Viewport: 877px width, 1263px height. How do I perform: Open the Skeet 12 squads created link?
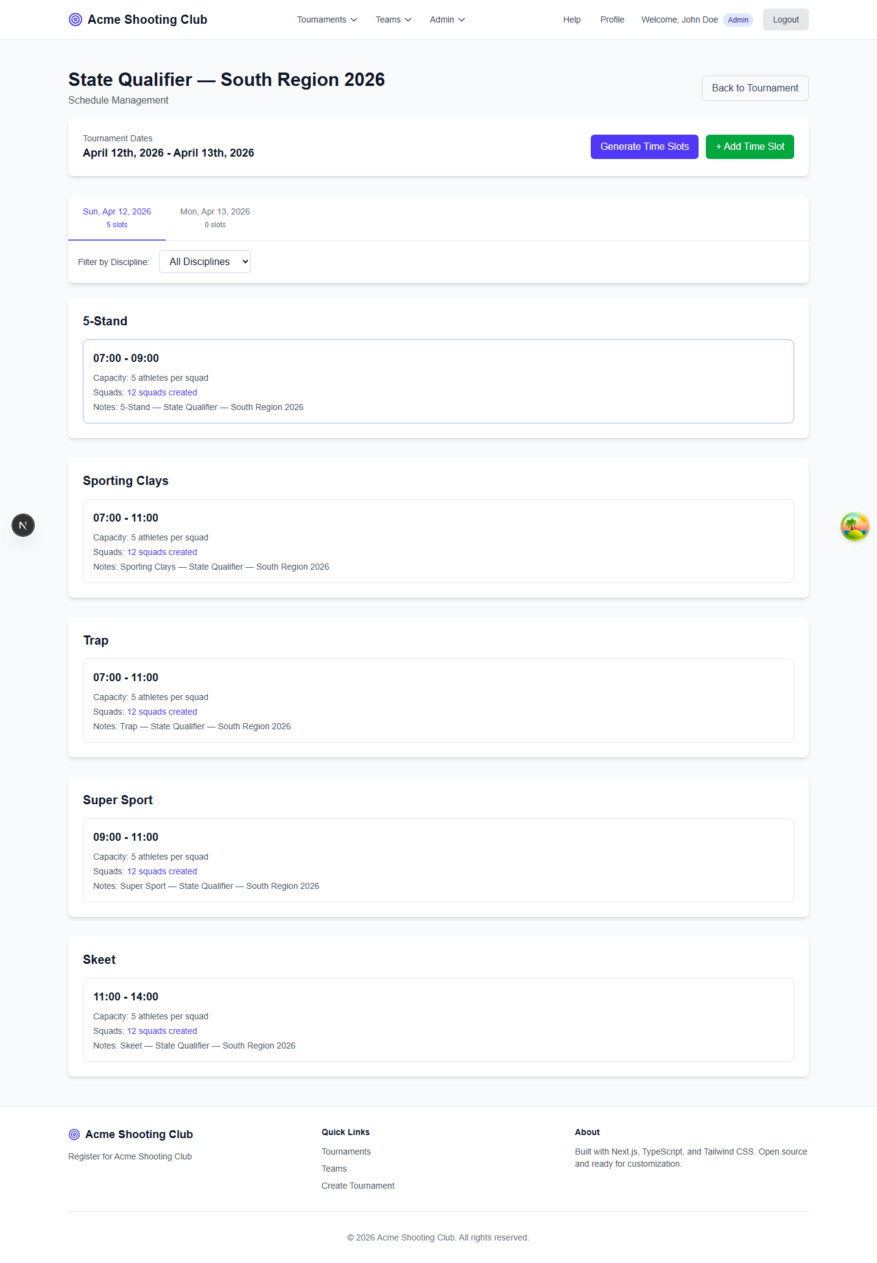(162, 1031)
